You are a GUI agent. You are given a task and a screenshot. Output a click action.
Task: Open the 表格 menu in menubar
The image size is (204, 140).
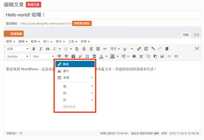(85, 42)
